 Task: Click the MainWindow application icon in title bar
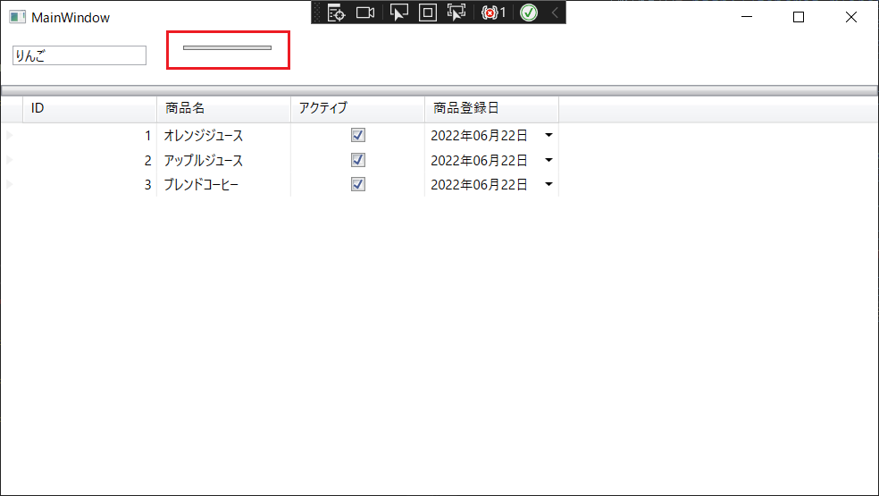pos(17,17)
